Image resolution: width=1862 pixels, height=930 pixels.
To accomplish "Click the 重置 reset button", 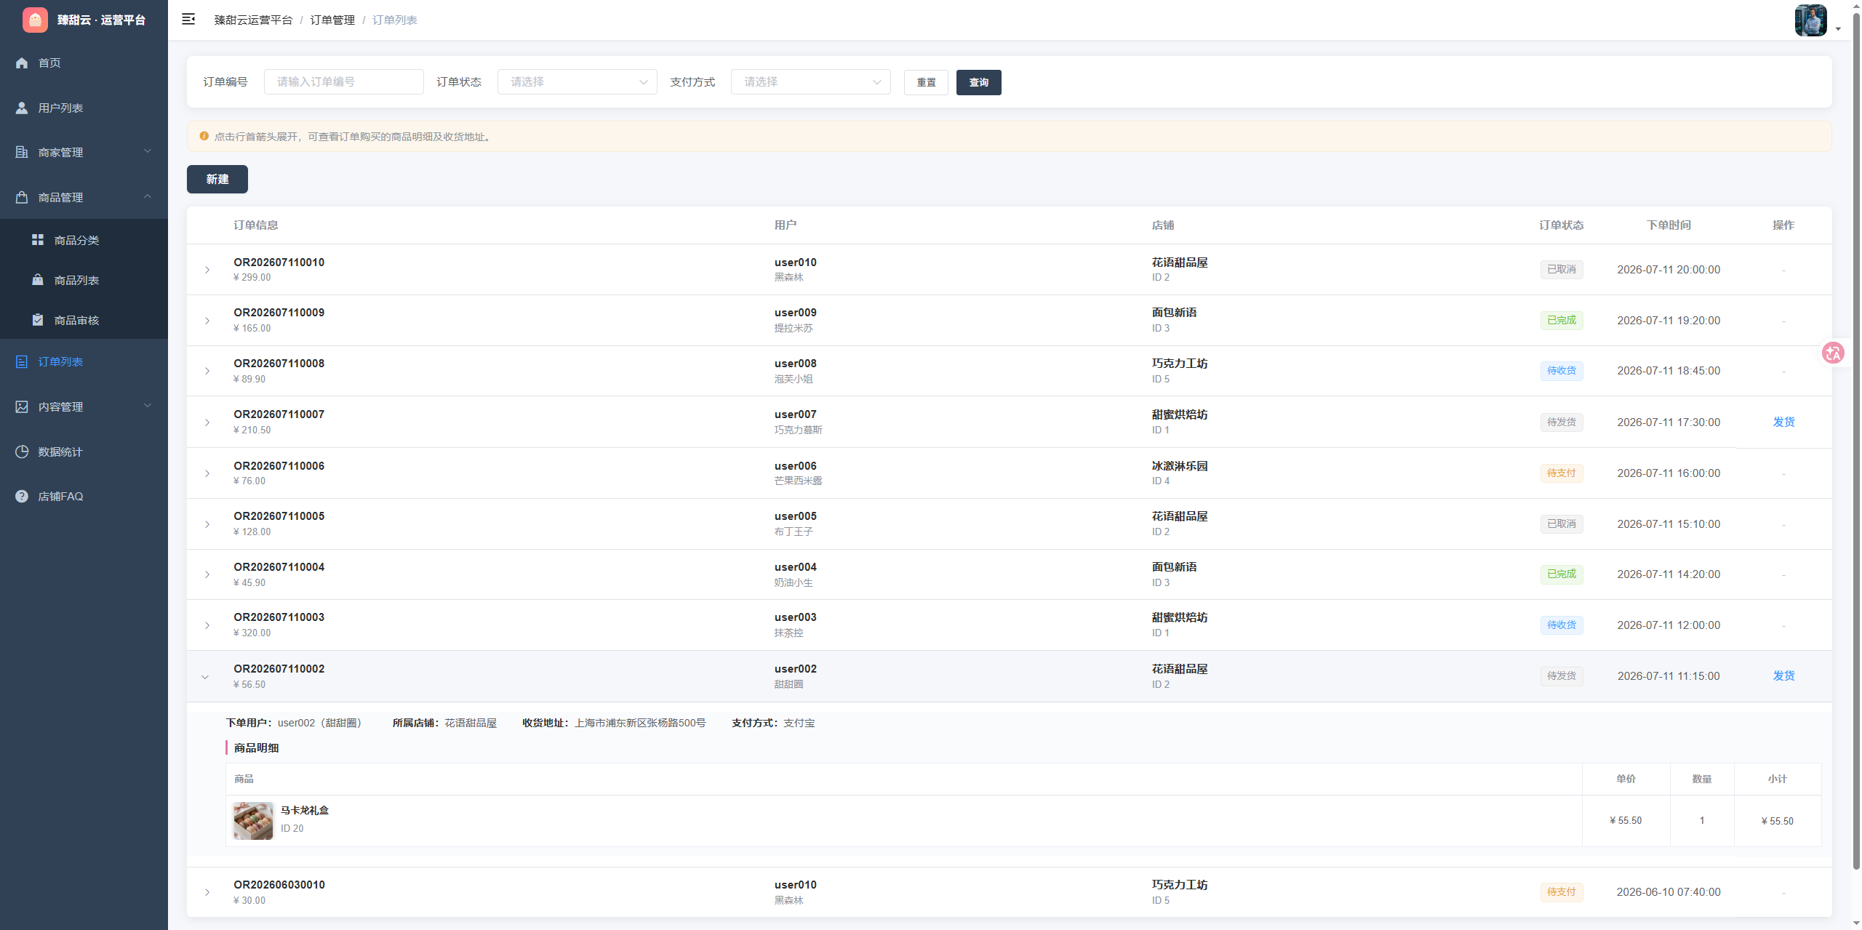I will 926,82.
